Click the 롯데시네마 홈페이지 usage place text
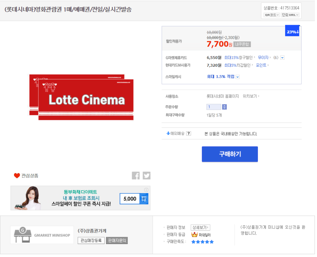Viewport: 317px width, 257px height. [x=223, y=96]
